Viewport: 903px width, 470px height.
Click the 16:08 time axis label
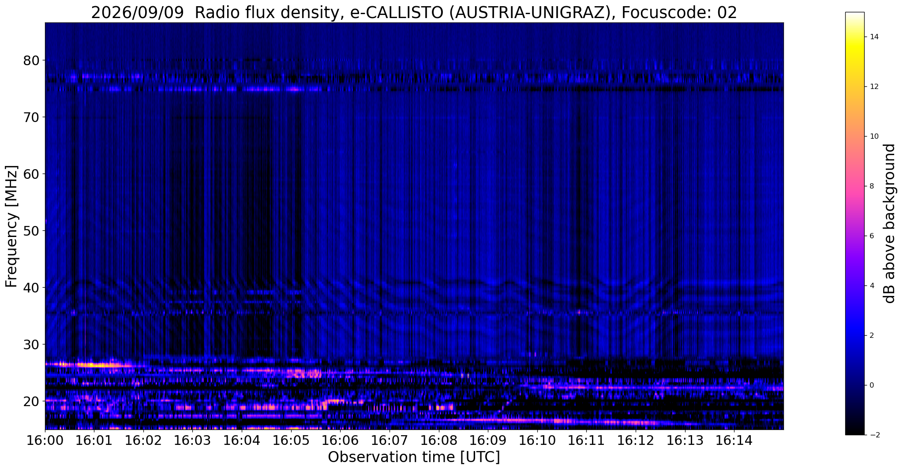click(439, 440)
